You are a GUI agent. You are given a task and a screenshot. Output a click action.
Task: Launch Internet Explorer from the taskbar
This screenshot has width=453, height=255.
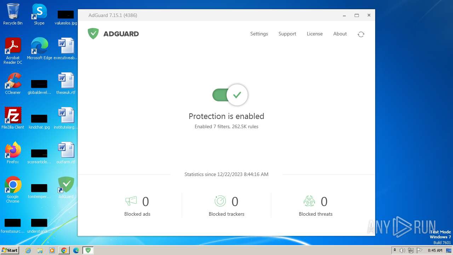click(28, 250)
